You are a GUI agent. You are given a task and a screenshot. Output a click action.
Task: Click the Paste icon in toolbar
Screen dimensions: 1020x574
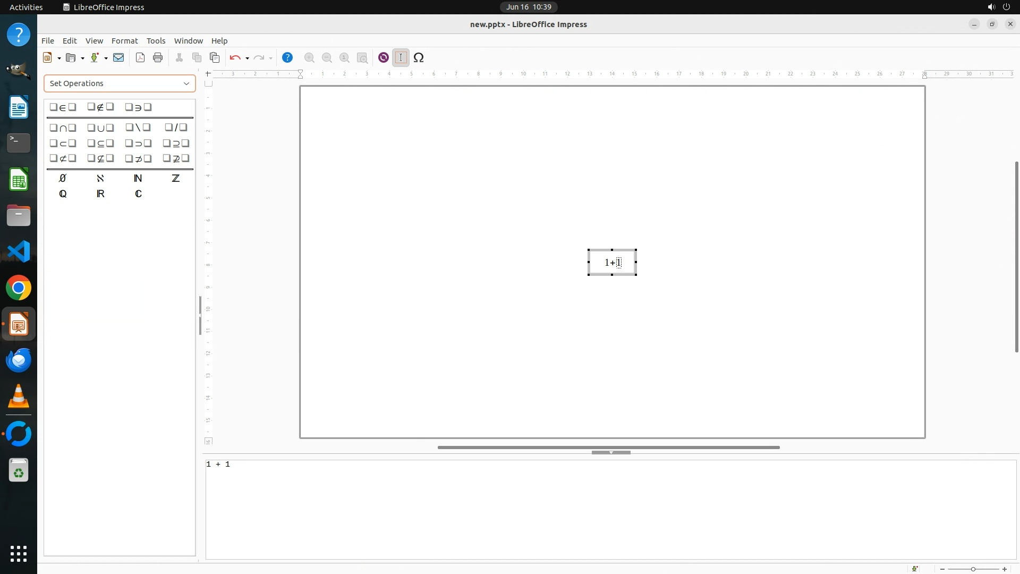(x=215, y=57)
